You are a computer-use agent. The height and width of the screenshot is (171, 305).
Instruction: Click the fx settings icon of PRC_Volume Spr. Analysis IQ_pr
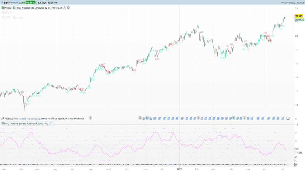point(64,8)
